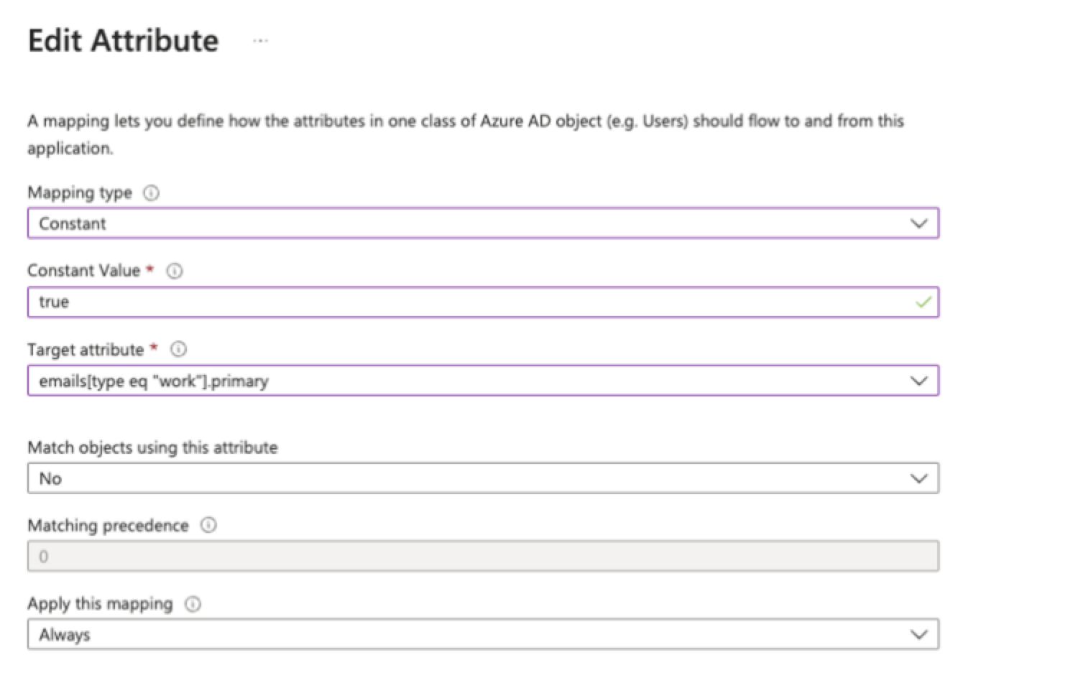Click the Match objects using this attribute label

point(152,447)
